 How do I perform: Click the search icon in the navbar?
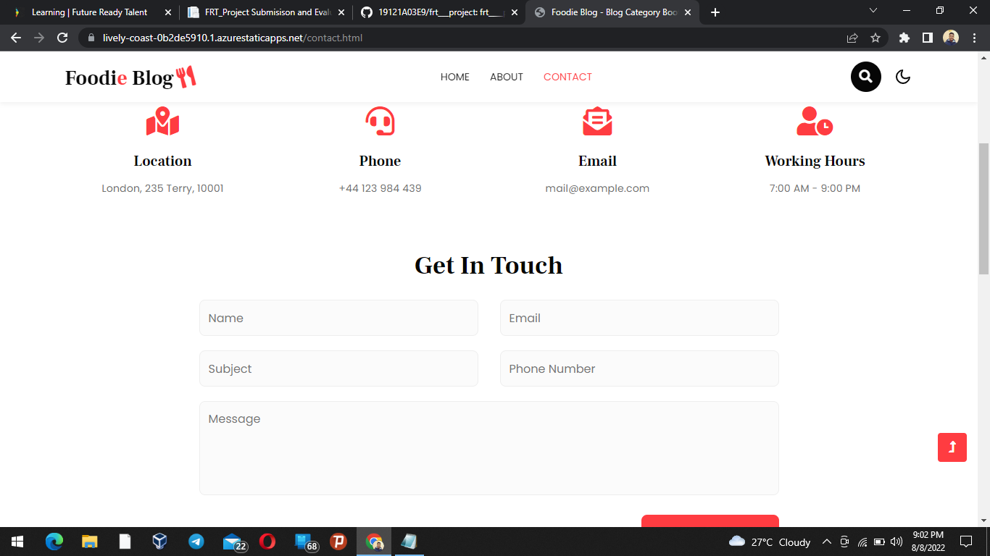[x=865, y=76]
